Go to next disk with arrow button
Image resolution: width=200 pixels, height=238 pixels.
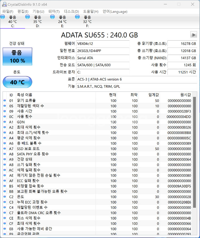(x=194, y=35)
